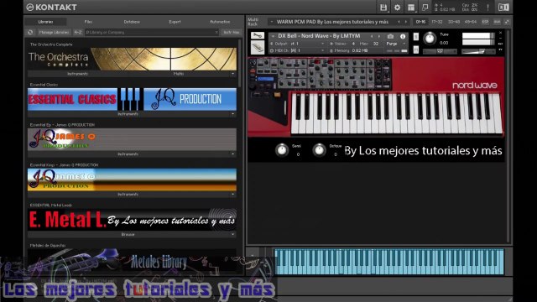Viewport: 537px width, 302px height.
Task: Open the save/load files menu icon
Action: pyautogui.click(x=383, y=8)
